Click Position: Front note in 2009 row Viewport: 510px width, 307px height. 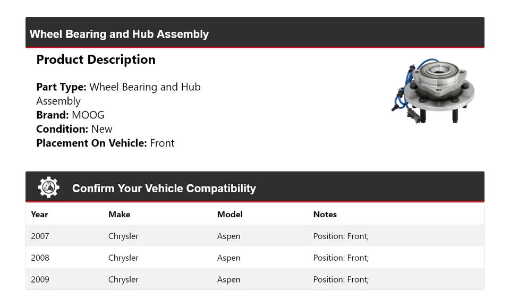[x=341, y=280]
